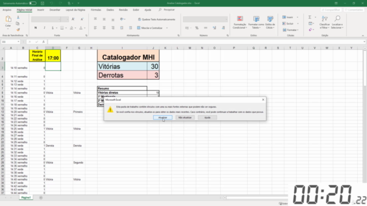The image size is (367, 206).
Task: Click into the formula bar field
Action: 205,42
